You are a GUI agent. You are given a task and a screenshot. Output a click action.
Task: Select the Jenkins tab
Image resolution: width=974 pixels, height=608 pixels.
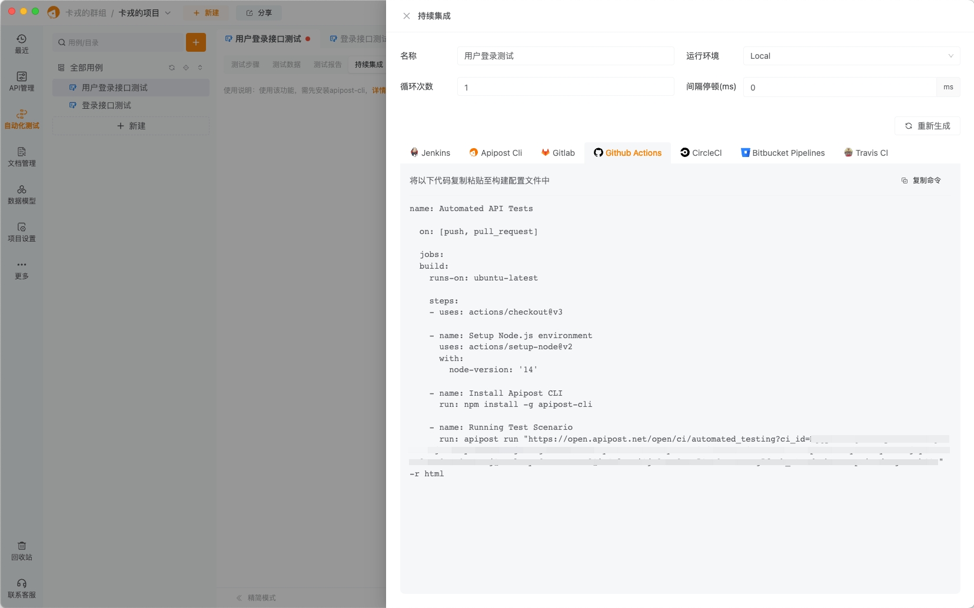pyautogui.click(x=430, y=153)
